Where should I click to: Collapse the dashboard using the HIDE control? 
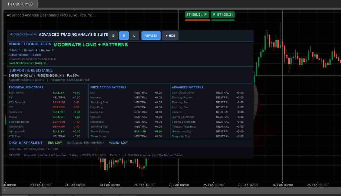pyautogui.click(x=170, y=35)
